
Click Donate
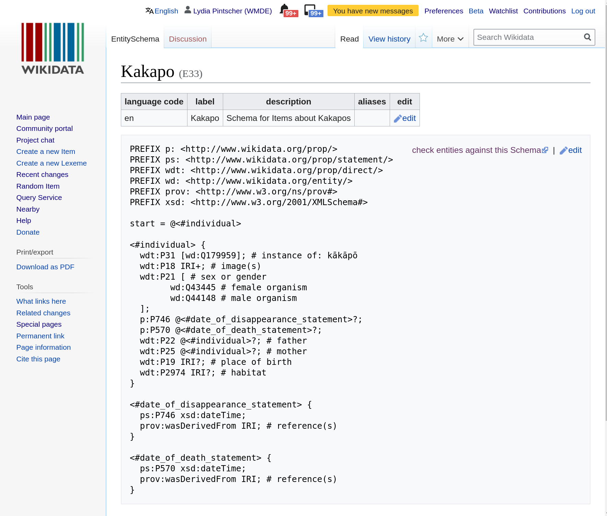coord(28,232)
